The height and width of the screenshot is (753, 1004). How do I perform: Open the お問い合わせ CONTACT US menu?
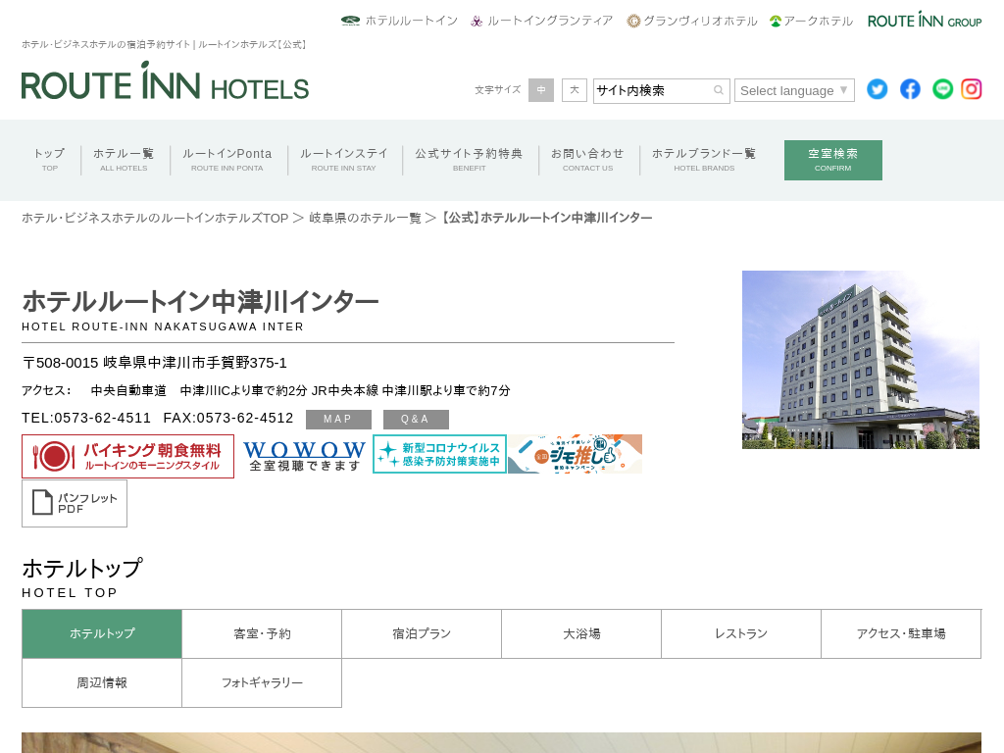click(588, 160)
